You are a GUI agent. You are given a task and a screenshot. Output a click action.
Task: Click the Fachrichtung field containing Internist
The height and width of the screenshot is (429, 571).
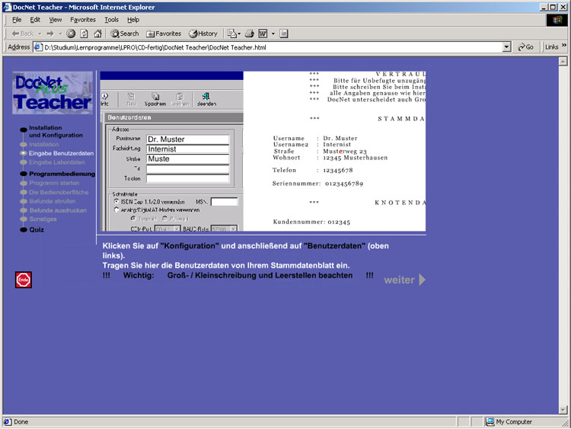pyautogui.click(x=187, y=149)
